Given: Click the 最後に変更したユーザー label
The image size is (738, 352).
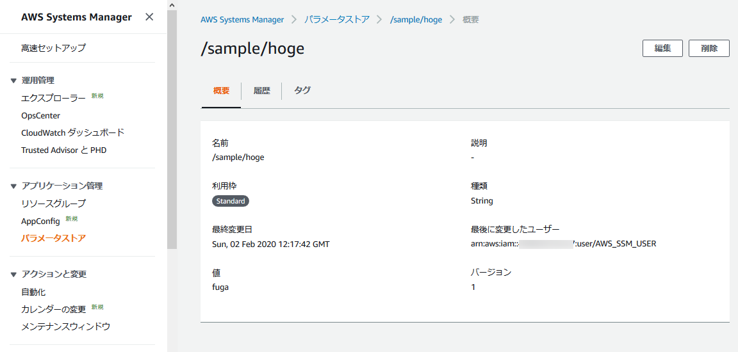Looking at the screenshot, I should (515, 230).
